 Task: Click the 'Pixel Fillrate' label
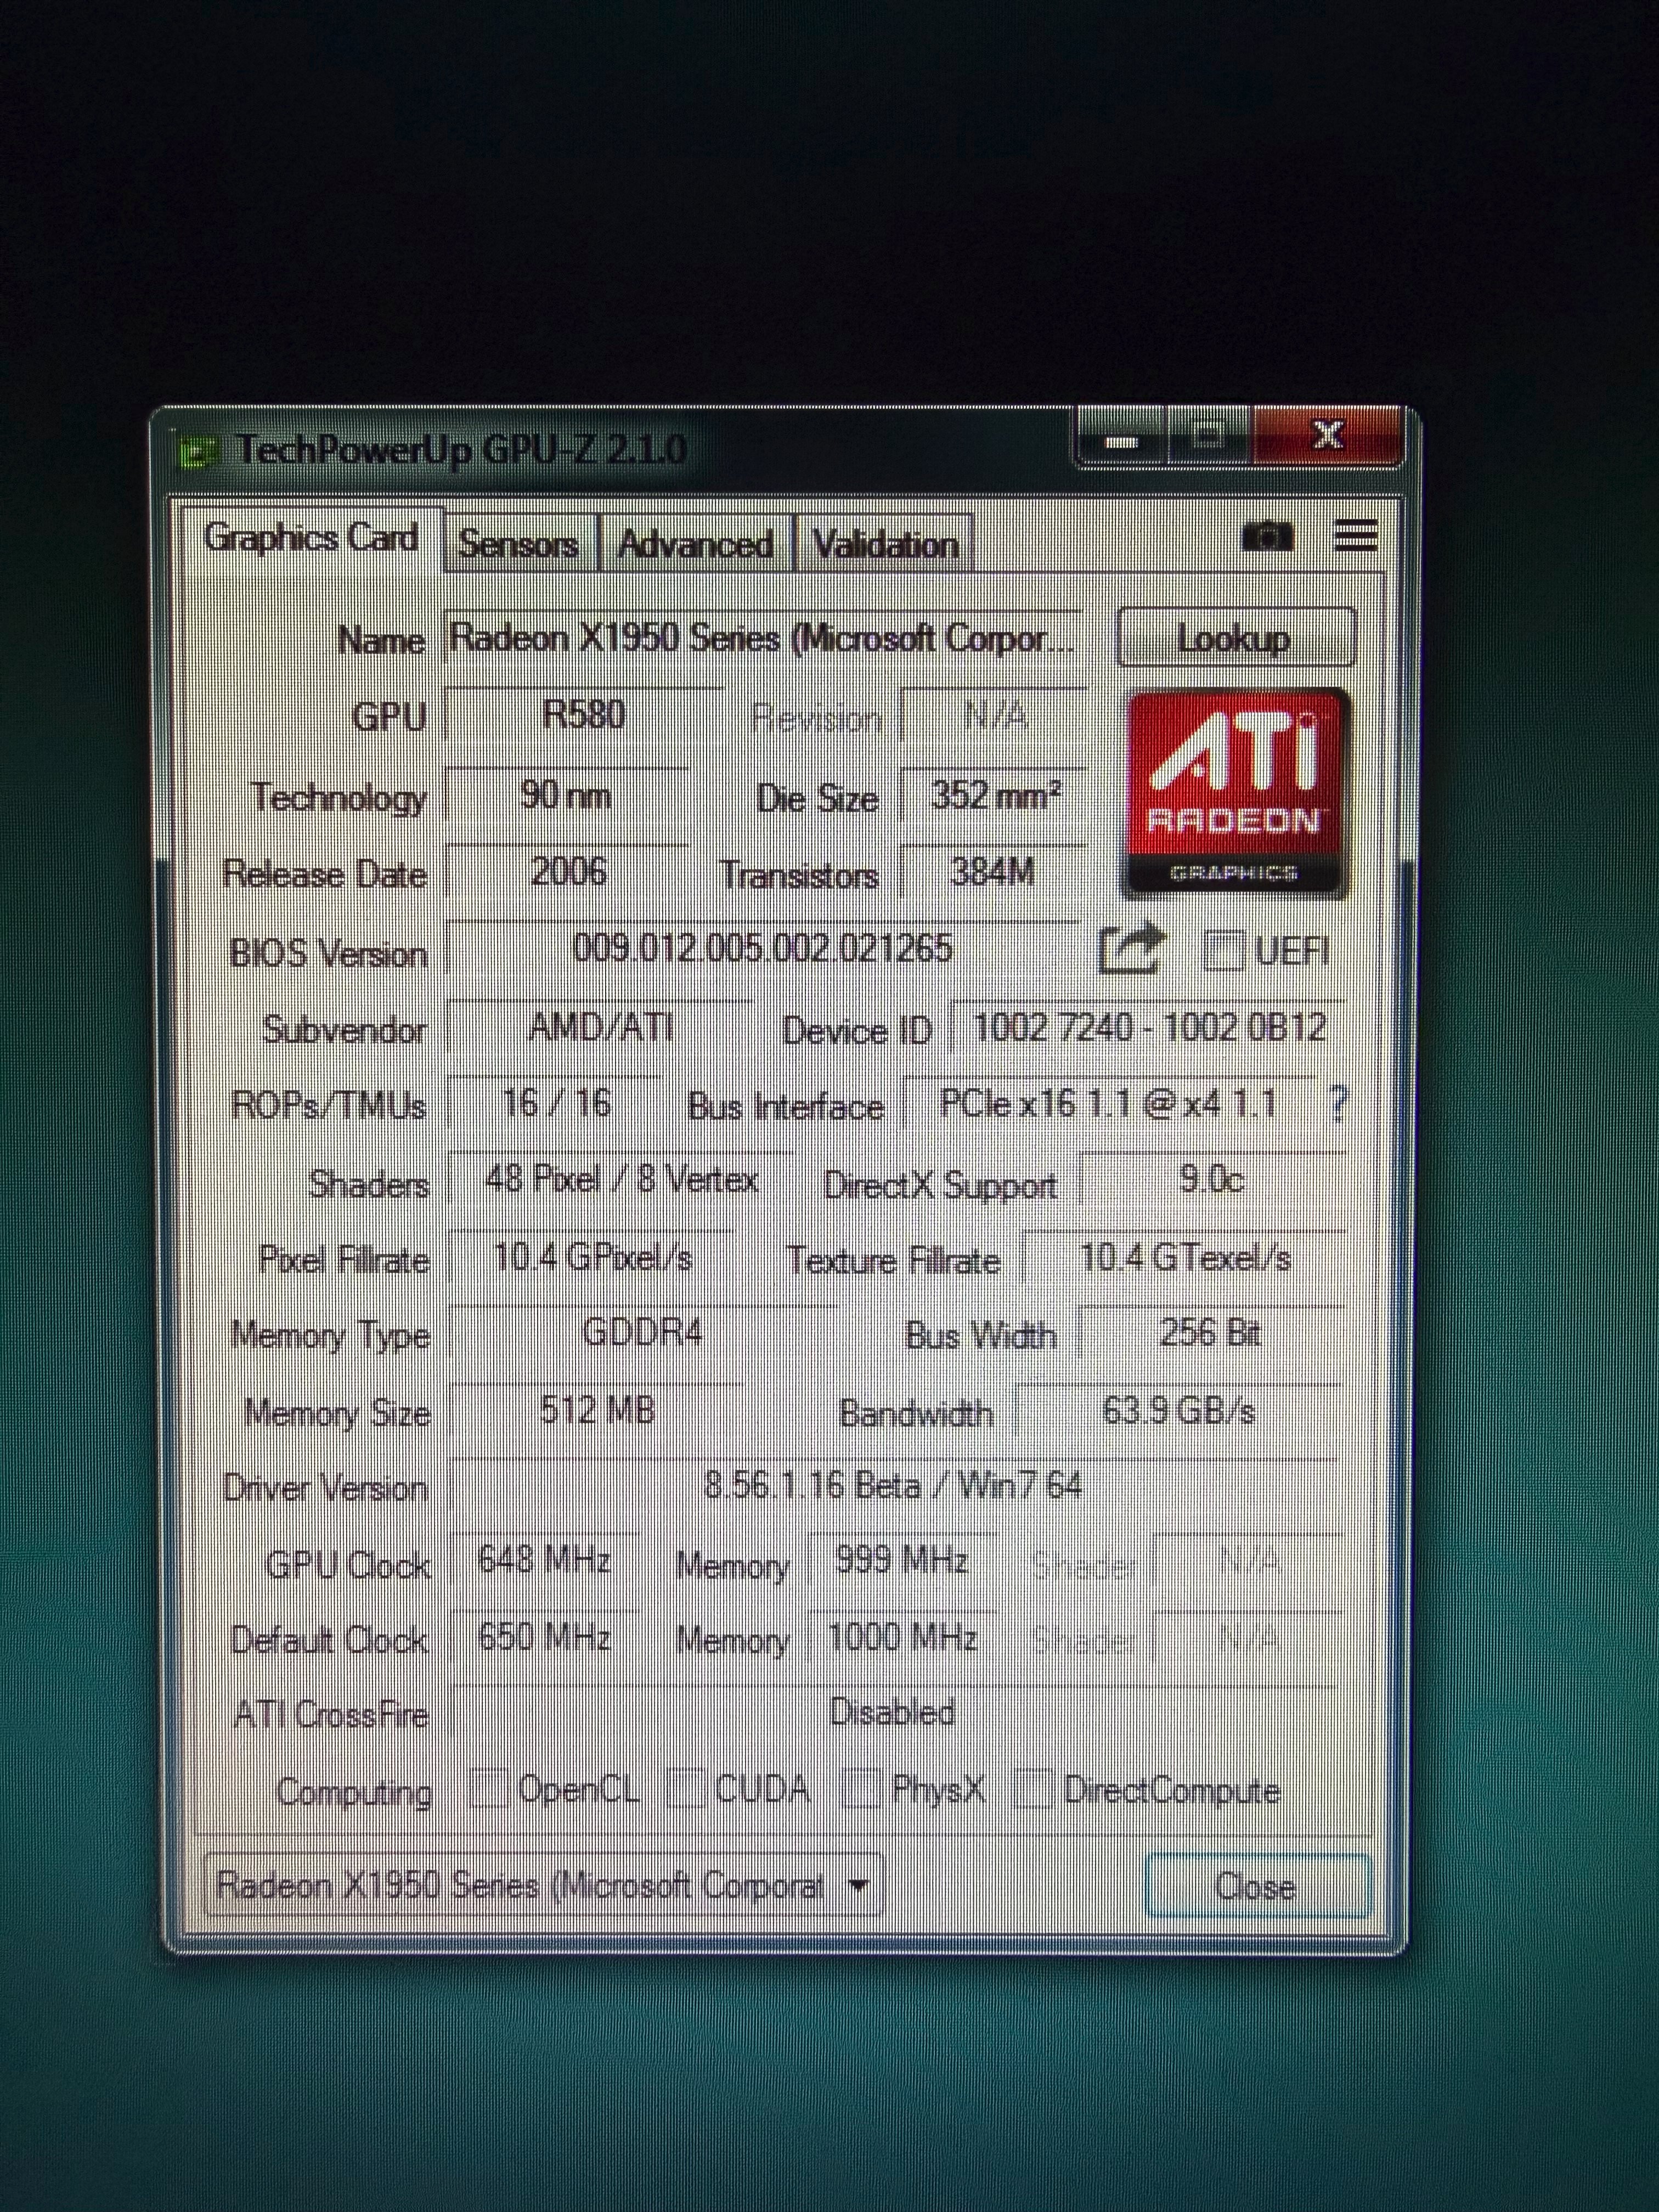pyautogui.click(x=344, y=1259)
